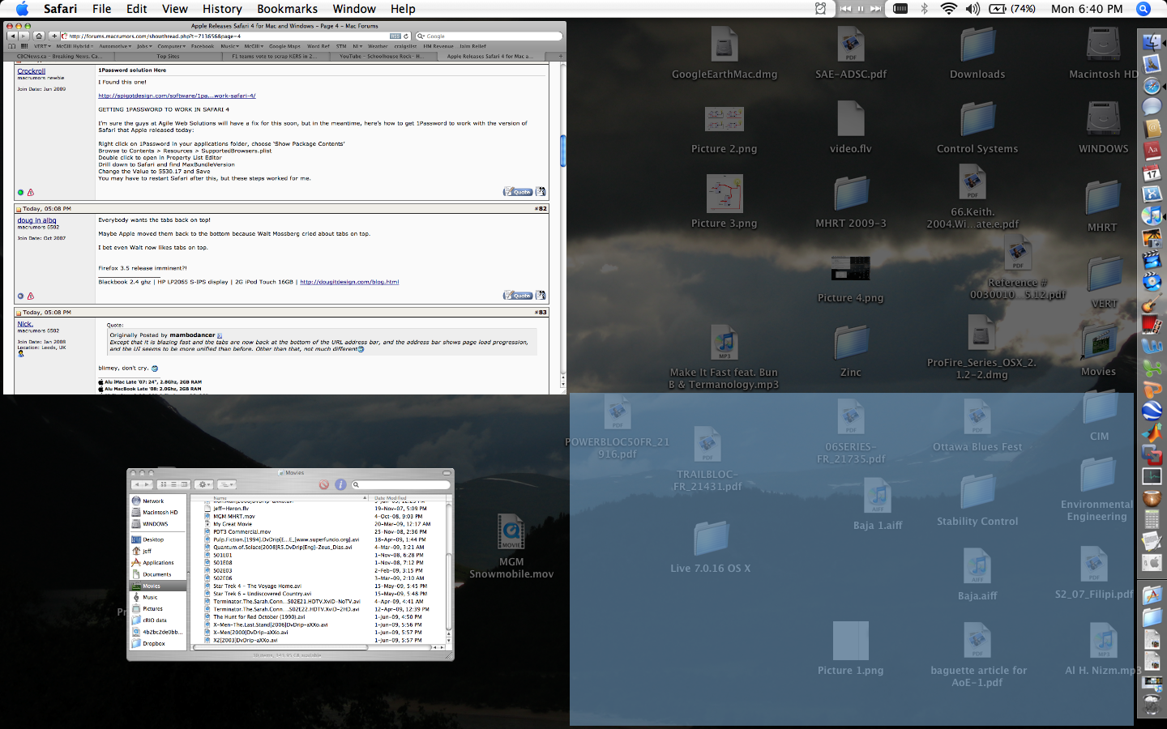Click the Safari page vertical scrollbar thumb
1167x729 pixels.
pos(562,151)
